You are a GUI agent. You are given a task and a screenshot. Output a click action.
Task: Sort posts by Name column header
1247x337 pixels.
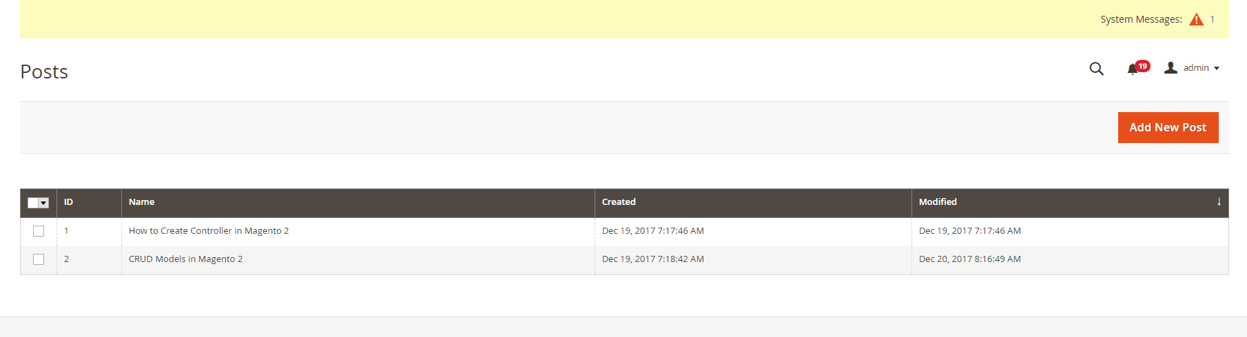click(x=141, y=202)
